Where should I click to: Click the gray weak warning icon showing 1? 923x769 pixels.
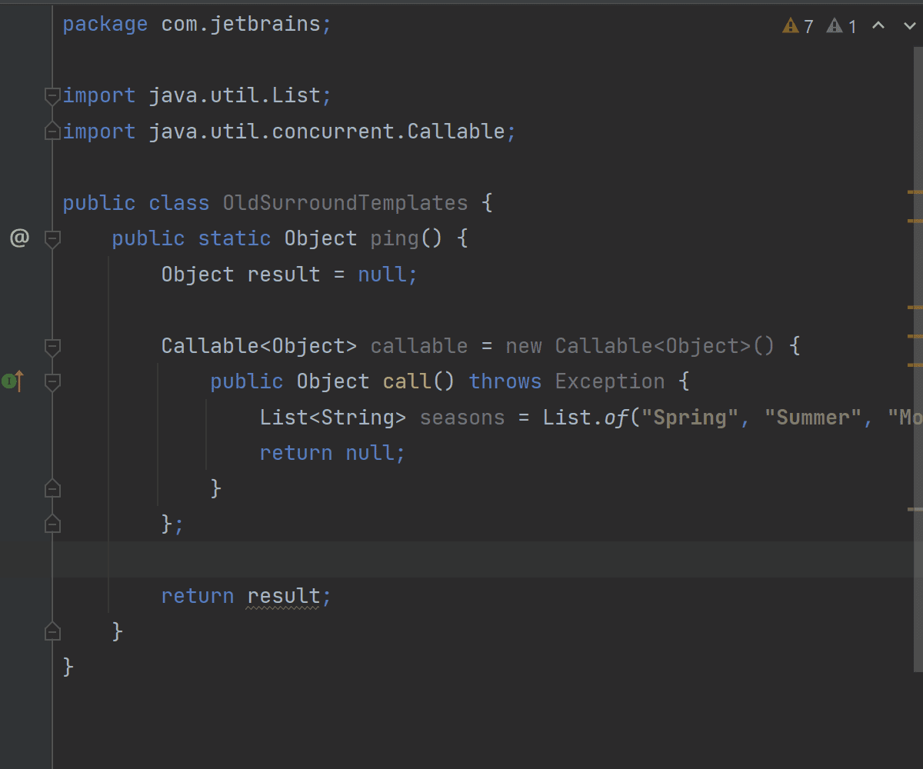tap(835, 26)
